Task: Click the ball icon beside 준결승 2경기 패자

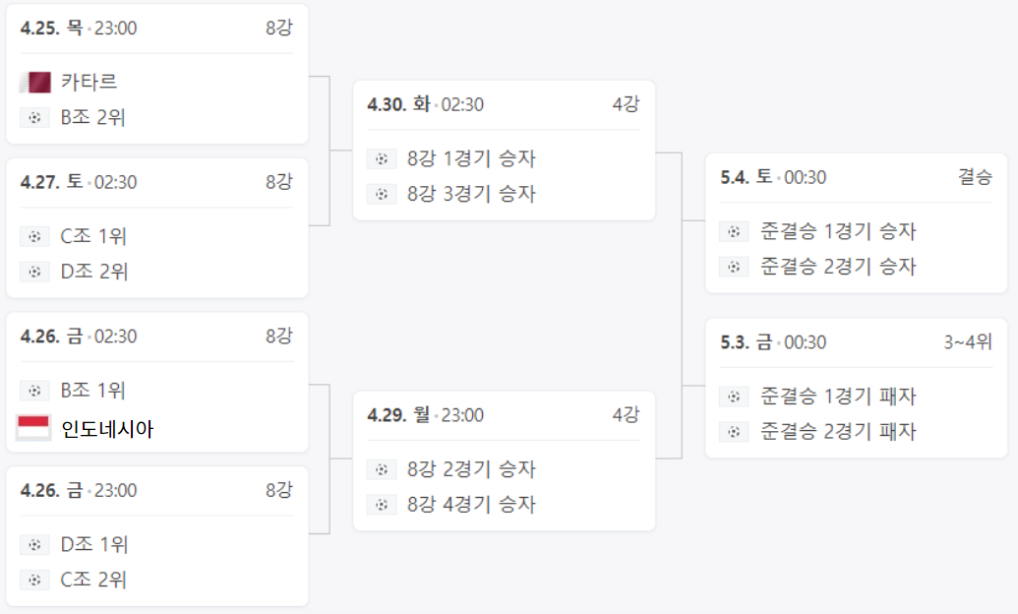Action: 733,431
